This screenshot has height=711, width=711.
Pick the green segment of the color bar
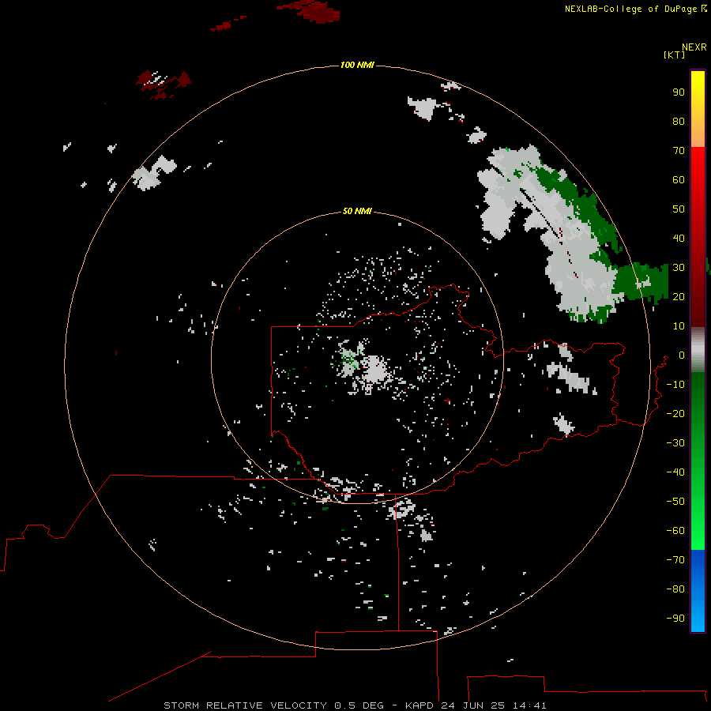pyautogui.click(x=698, y=461)
